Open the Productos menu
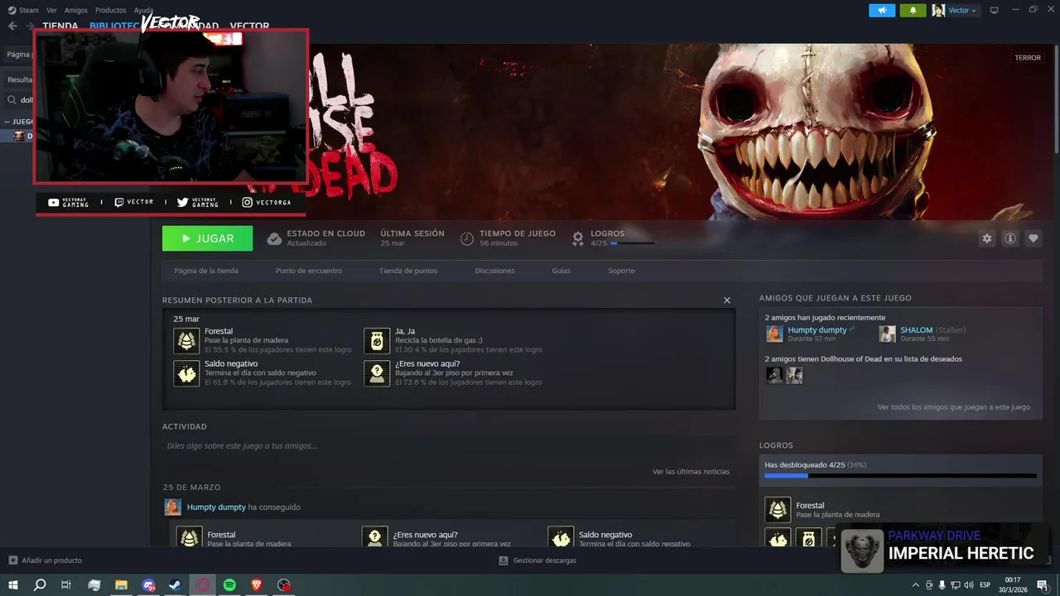 click(x=111, y=10)
